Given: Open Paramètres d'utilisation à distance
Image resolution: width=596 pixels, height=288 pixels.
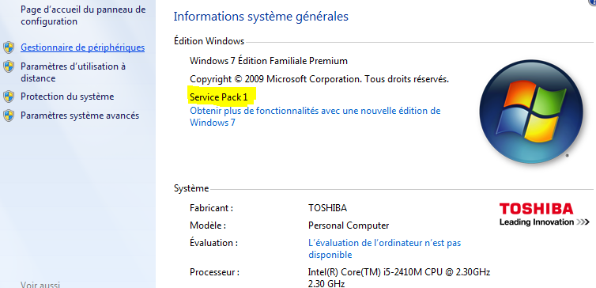Looking at the screenshot, I should pos(73,72).
